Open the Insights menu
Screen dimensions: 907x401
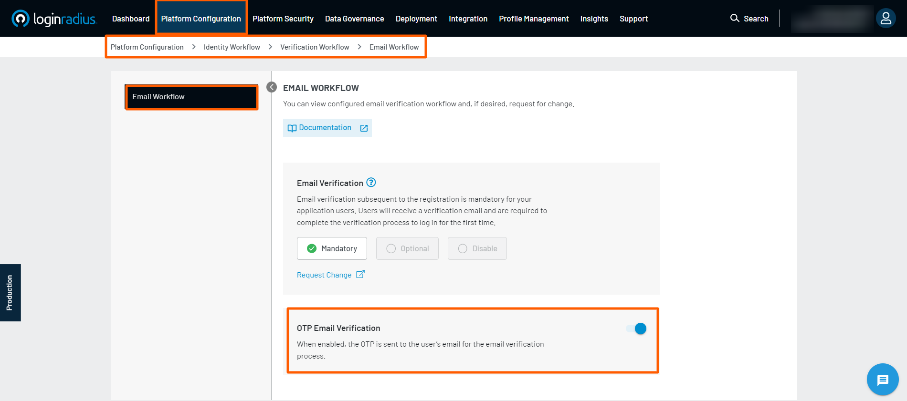pyautogui.click(x=594, y=19)
